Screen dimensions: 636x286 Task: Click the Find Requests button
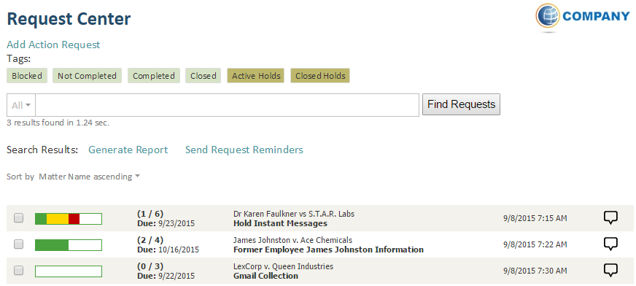[461, 104]
